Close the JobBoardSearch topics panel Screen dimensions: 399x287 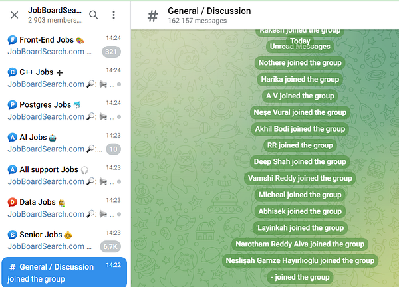coord(15,15)
